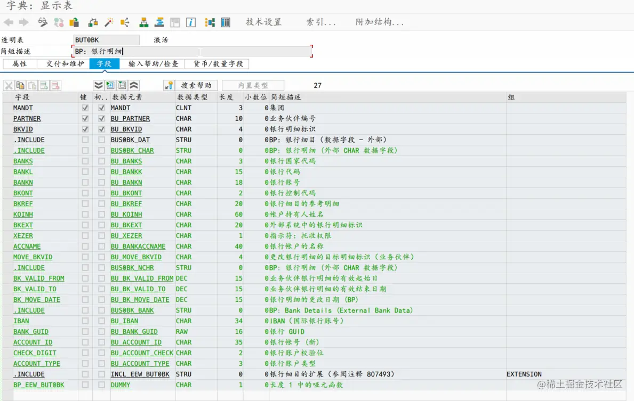The width and height of the screenshot is (634, 401).
Task: Click the 技术设置 button
Action: (x=264, y=22)
